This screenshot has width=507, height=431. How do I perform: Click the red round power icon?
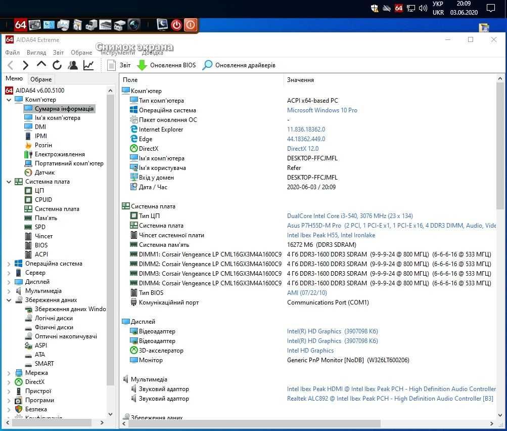(176, 25)
